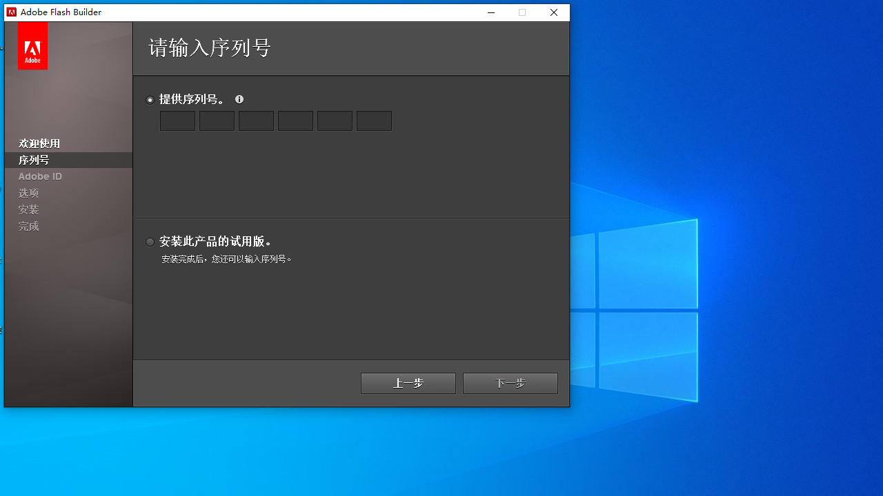Maximize the installer window
The width and height of the screenshot is (883, 496).
522,12
